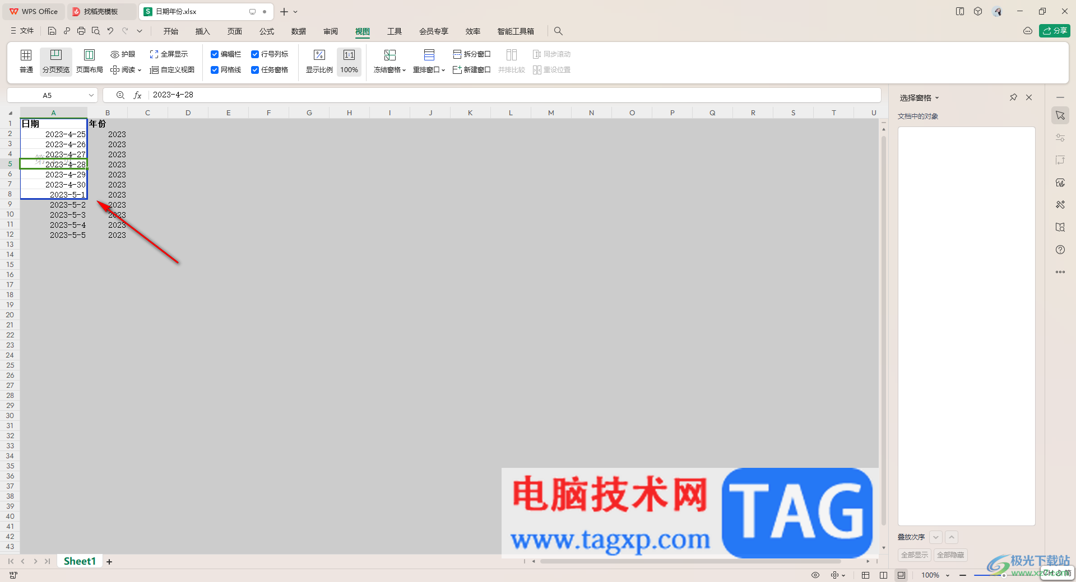Toggle eye protection icon in status bar
The width and height of the screenshot is (1076, 582).
pyautogui.click(x=815, y=575)
